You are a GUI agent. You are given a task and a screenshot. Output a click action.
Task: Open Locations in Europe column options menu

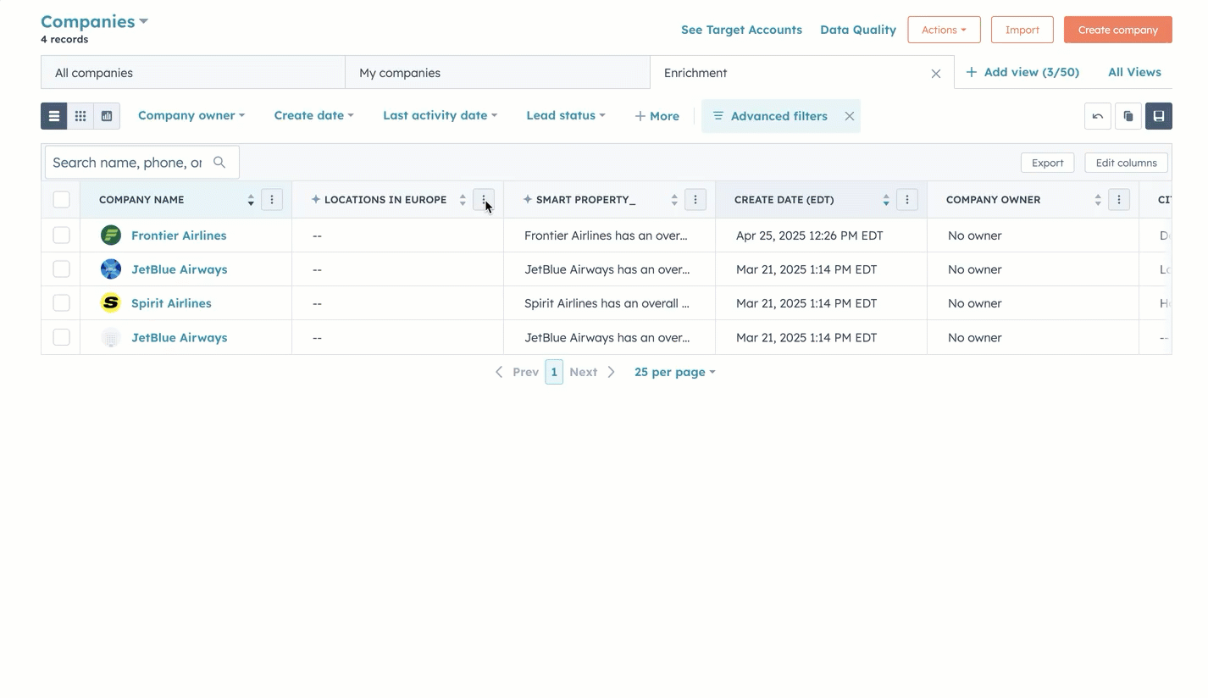pyautogui.click(x=483, y=200)
